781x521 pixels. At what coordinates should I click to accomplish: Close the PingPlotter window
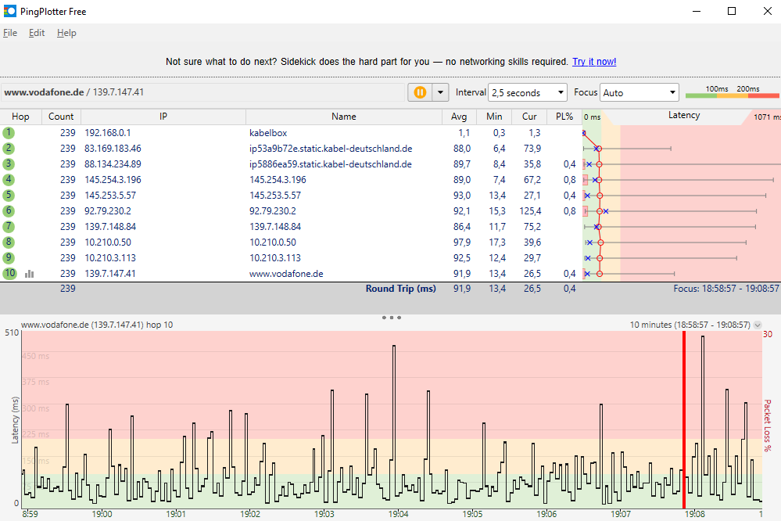pos(767,11)
